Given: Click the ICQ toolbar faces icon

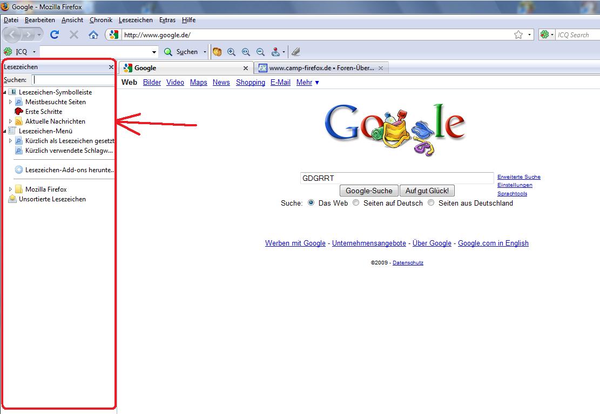Looking at the screenshot, I should (x=217, y=52).
